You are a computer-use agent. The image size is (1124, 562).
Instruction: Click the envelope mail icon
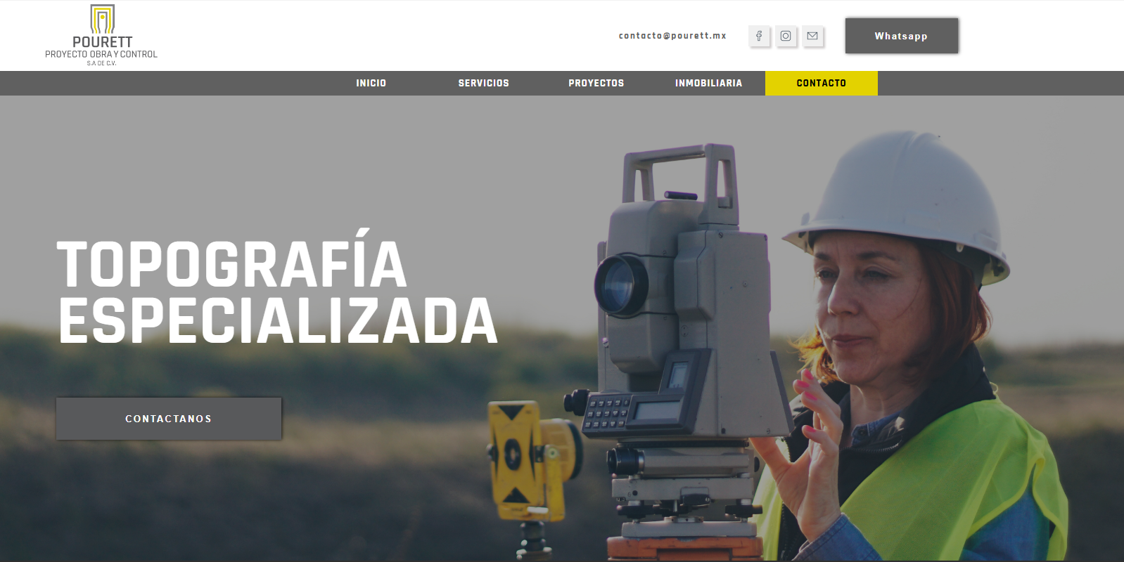click(812, 36)
